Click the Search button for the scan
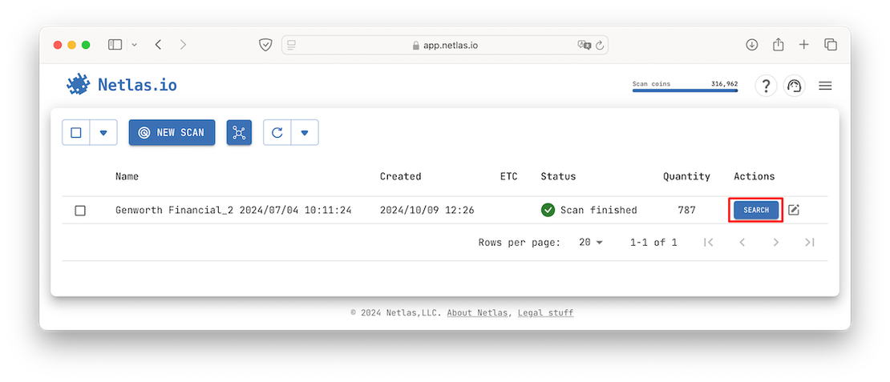 (756, 210)
